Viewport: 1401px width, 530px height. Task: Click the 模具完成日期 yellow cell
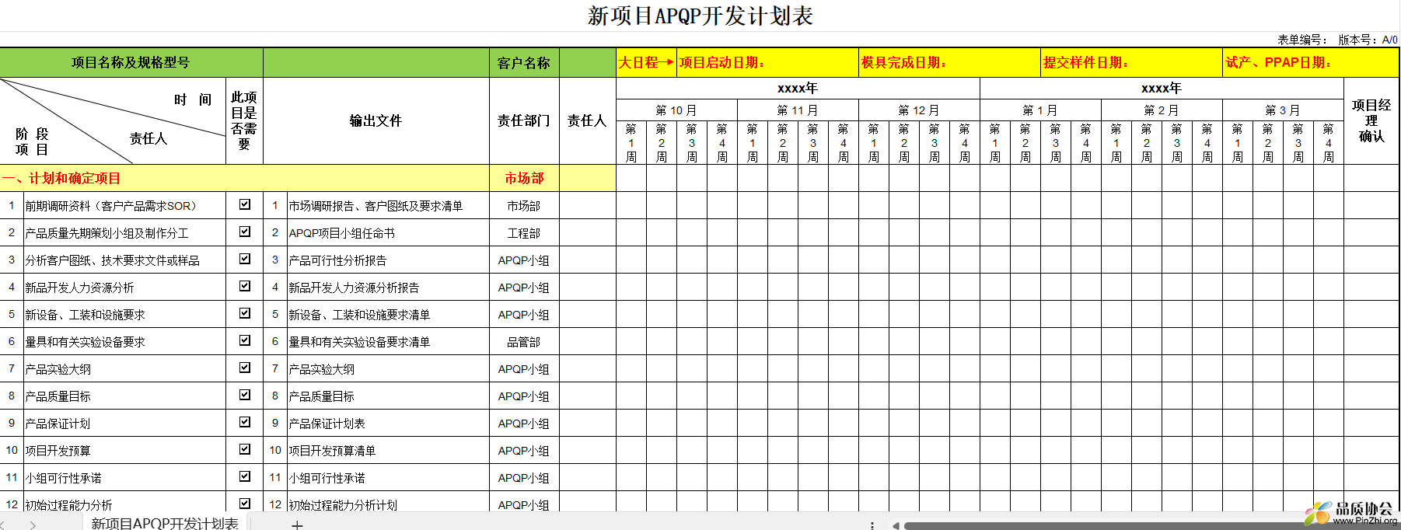click(x=950, y=63)
